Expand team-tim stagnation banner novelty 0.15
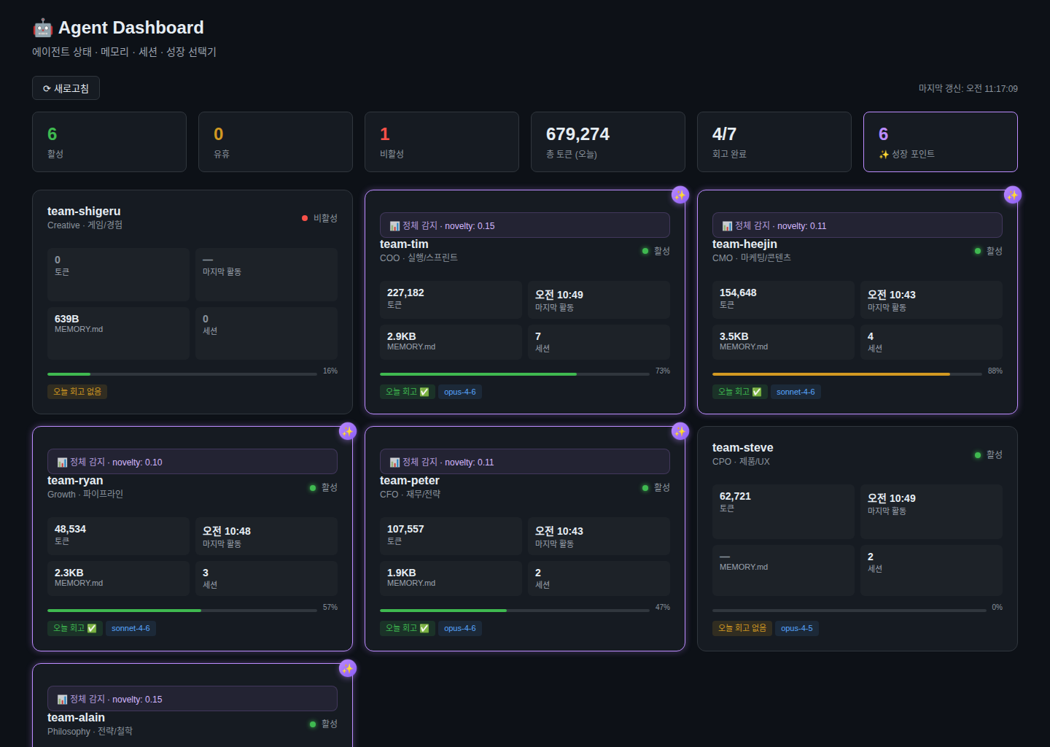 pyautogui.click(x=524, y=225)
